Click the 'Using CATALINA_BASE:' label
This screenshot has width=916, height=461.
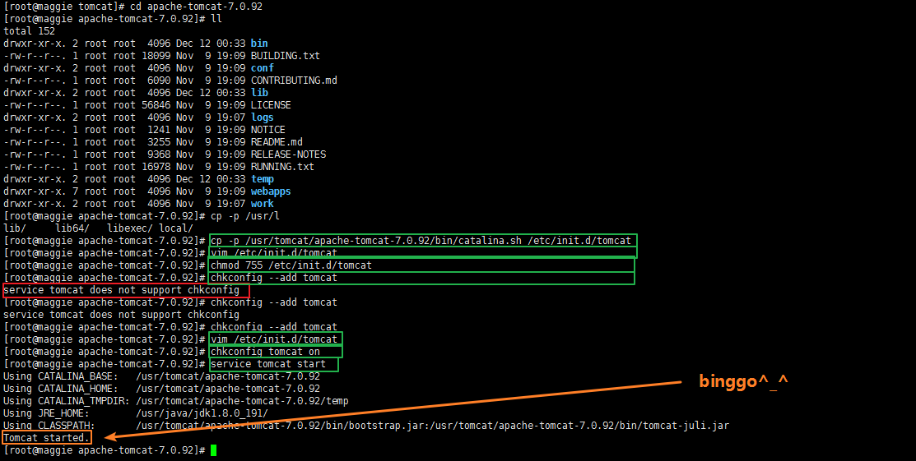[61, 376]
